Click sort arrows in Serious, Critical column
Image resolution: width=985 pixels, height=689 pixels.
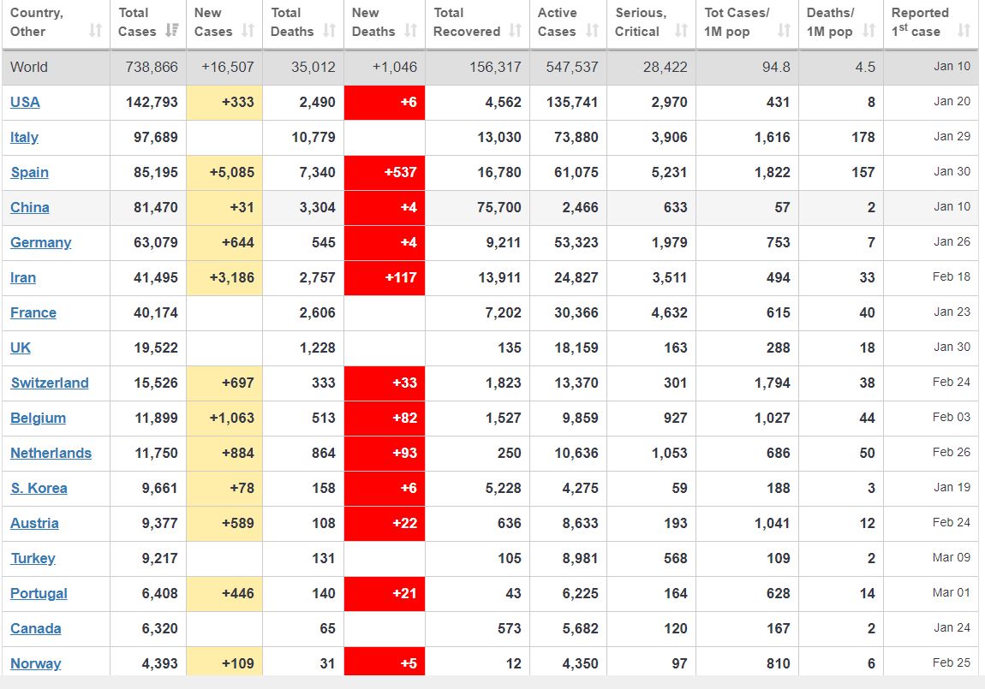(681, 32)
